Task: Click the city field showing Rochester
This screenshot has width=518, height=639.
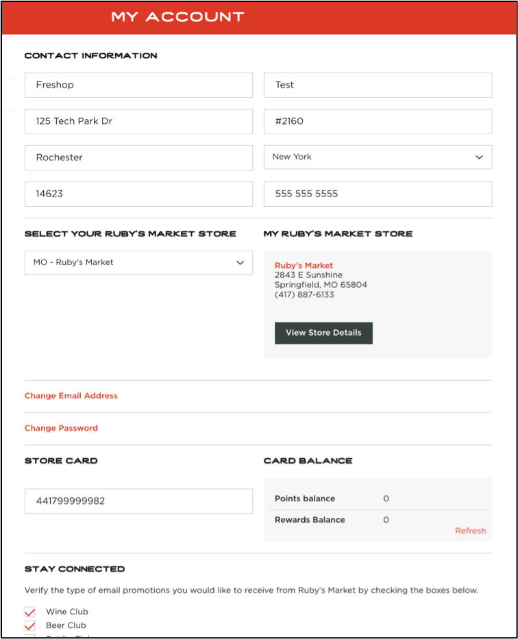Action: pyautogui.click(x=138, y=158)
